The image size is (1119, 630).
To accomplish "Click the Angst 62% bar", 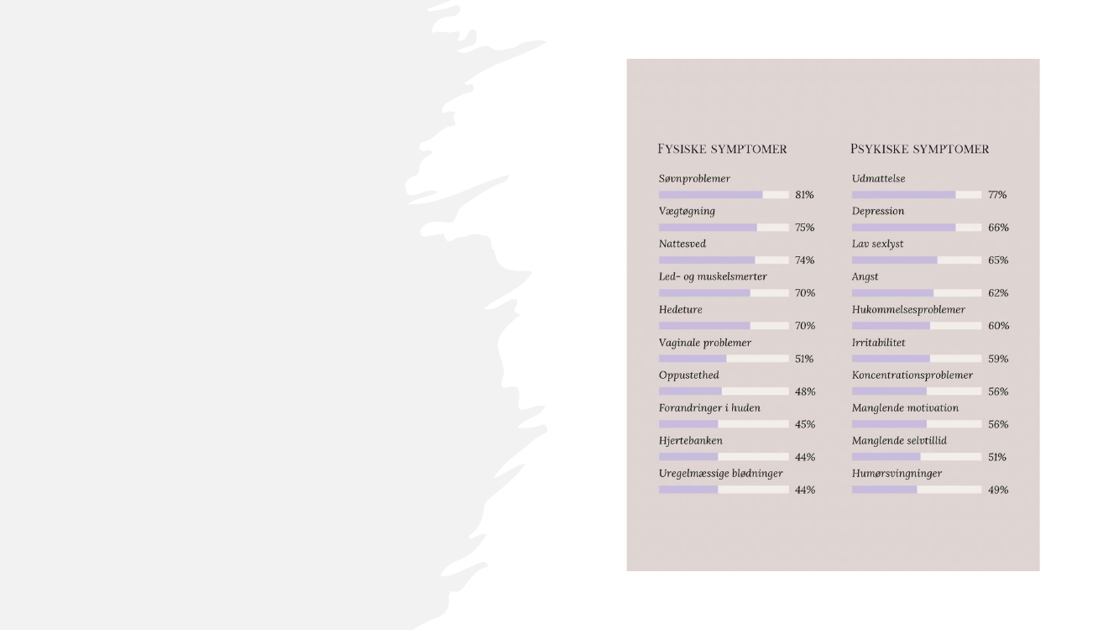I will [917, 293].
